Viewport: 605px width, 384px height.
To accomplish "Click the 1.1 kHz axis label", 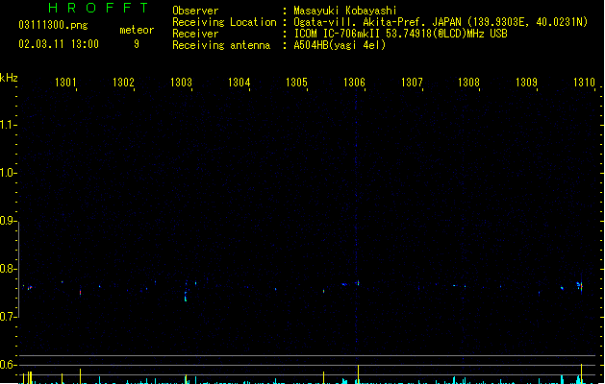I will click(x=8, y=125).
